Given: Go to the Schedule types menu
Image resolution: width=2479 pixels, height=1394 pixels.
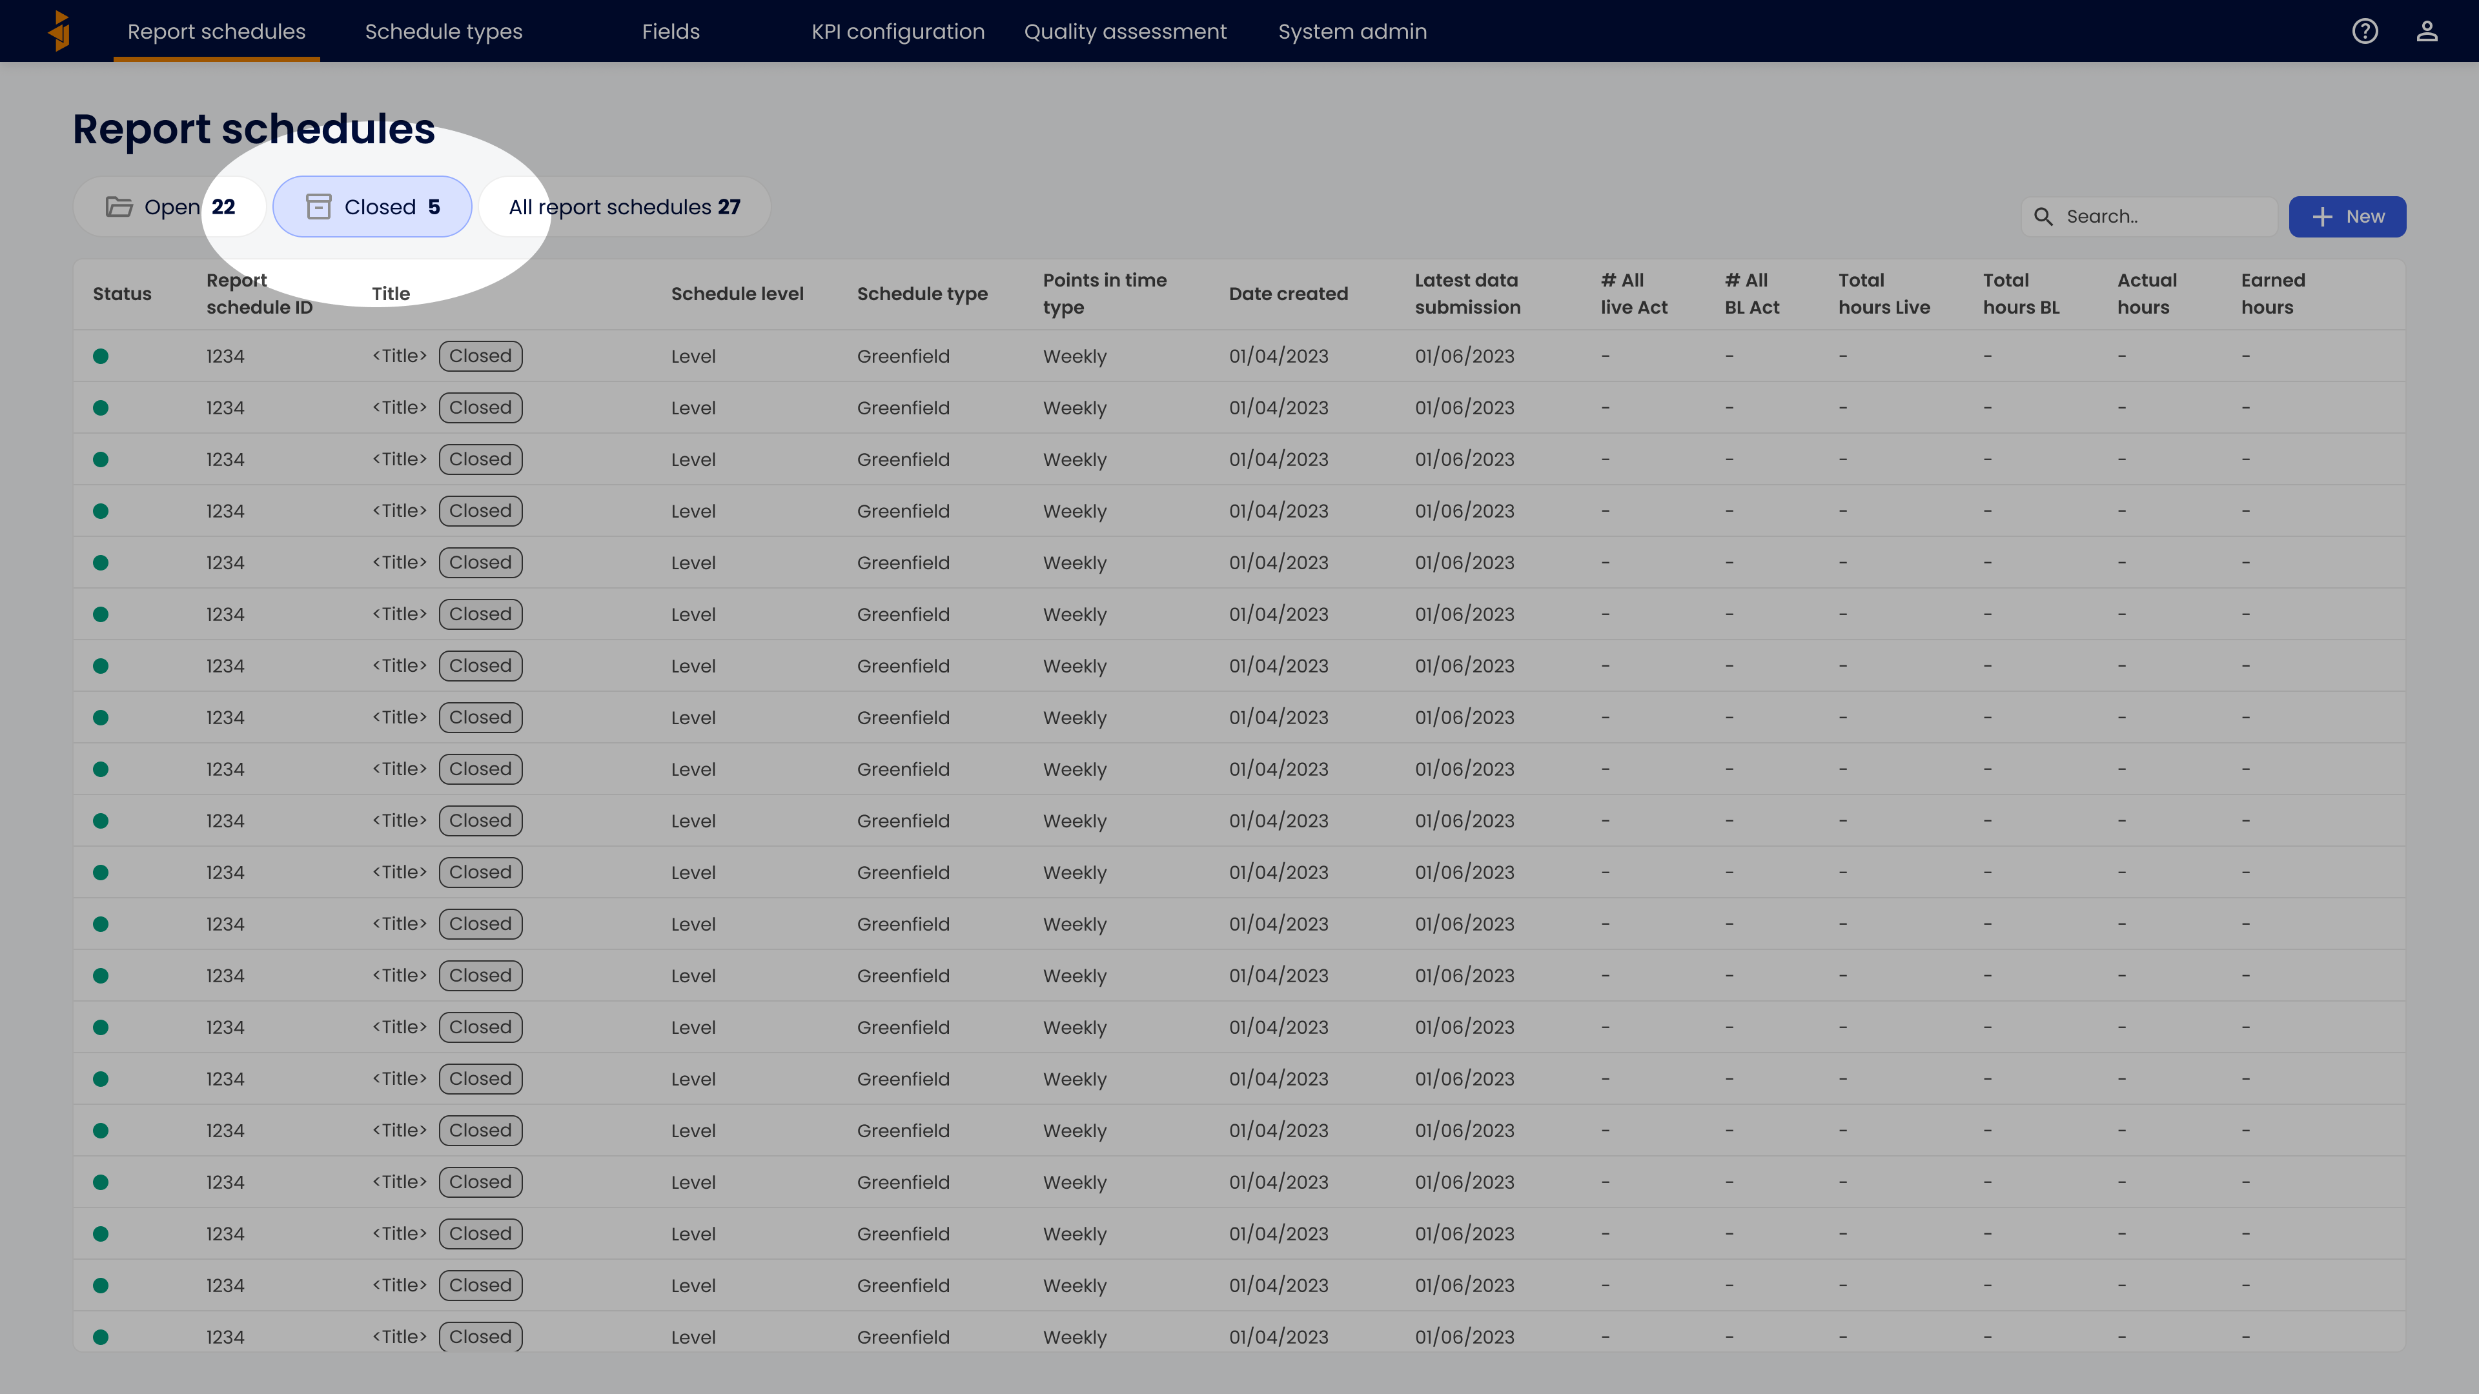Looking at the screenshot, I should [444, 31].
